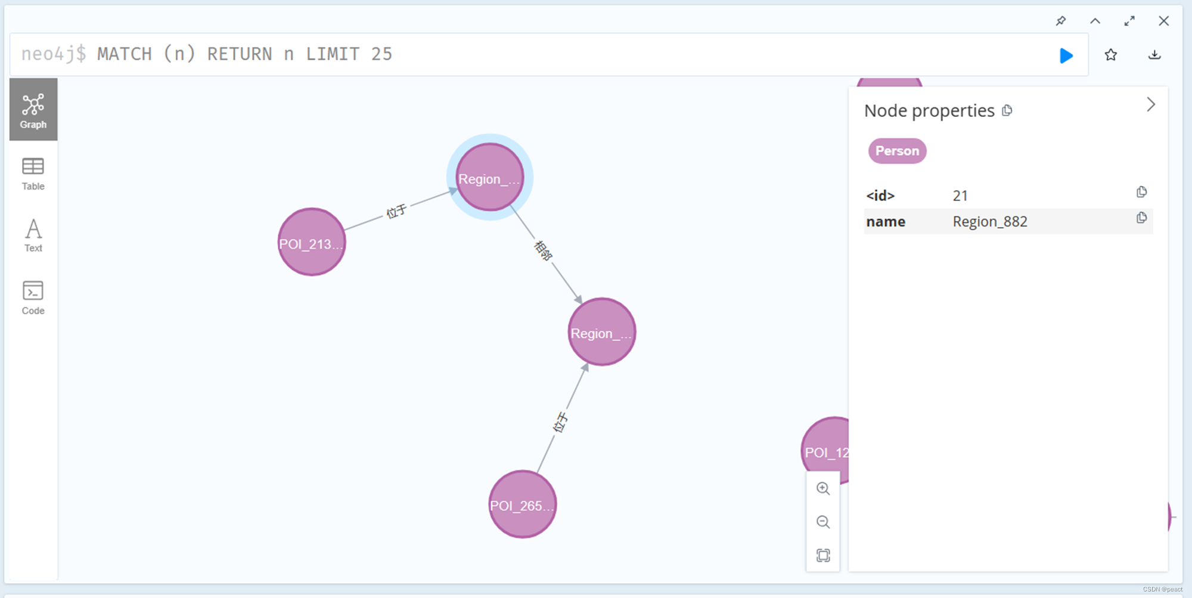Select the Person label chip
Image resolution: width=1192 pixels, height=598 pixels.
pos(897,151)
